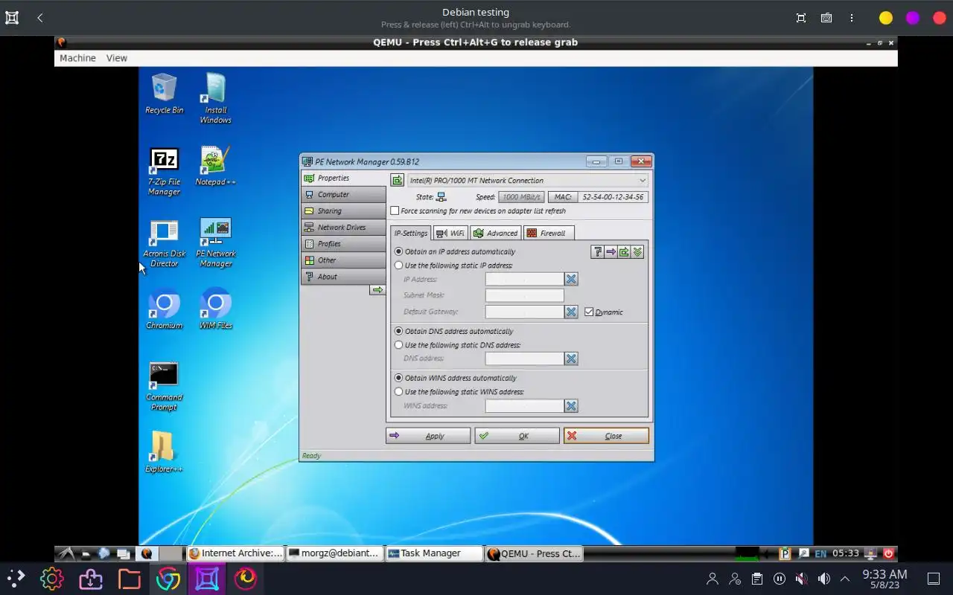Click the MAC button

pos(562,197)
